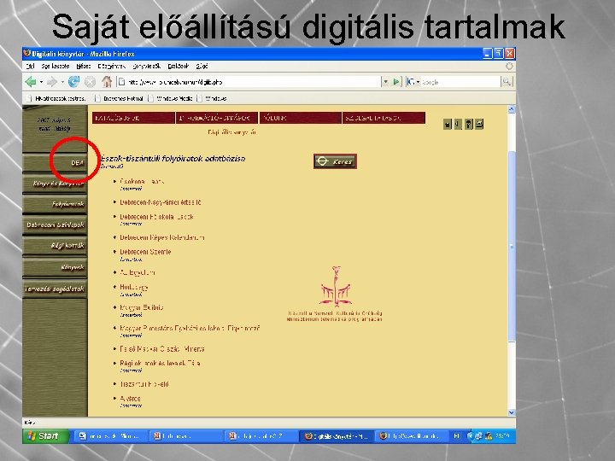This screenshot has height=461, width=615.
Task: Click the page icon in the address bar
Action: coord(122,82)
